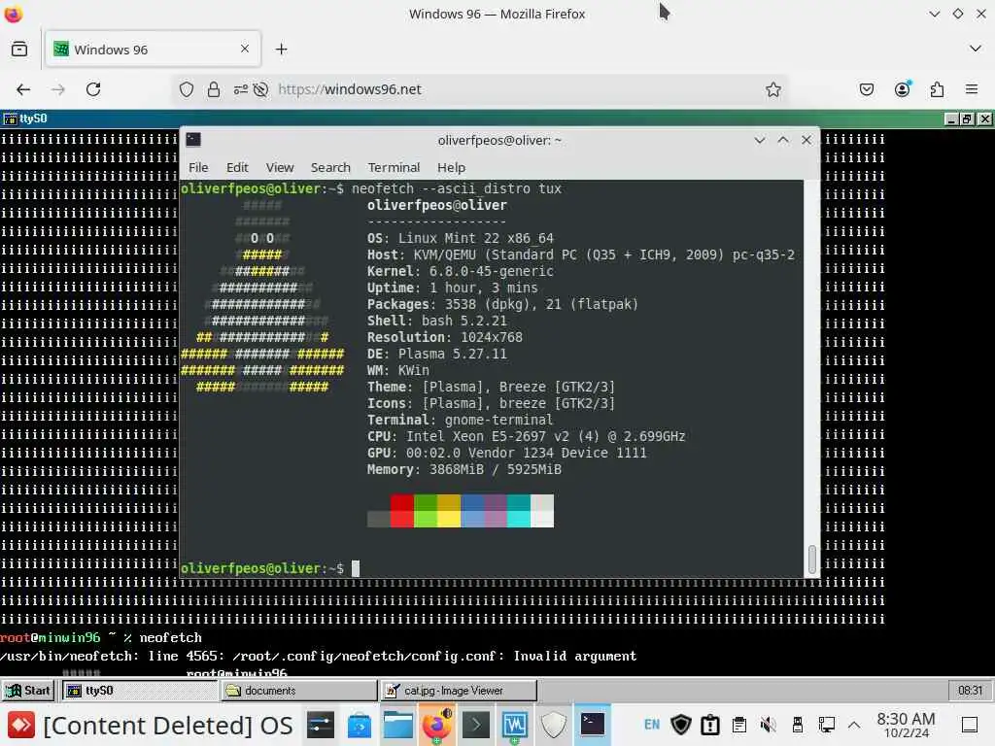This screenshot has height=746, width=995.
Task: Minimize oliverfpeos terminal via down chevron
Action: coord(760,140)
